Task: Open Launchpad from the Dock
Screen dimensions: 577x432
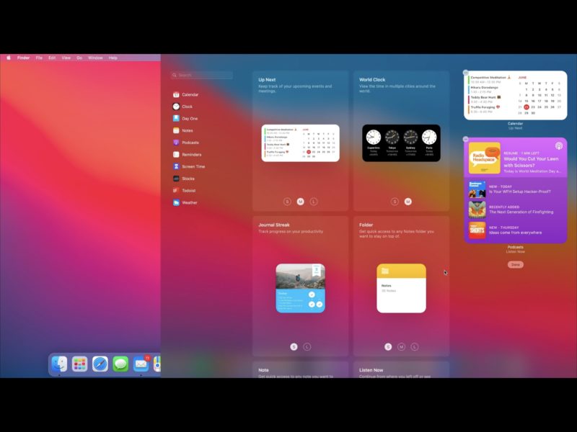Action: (x=79, y=364)
